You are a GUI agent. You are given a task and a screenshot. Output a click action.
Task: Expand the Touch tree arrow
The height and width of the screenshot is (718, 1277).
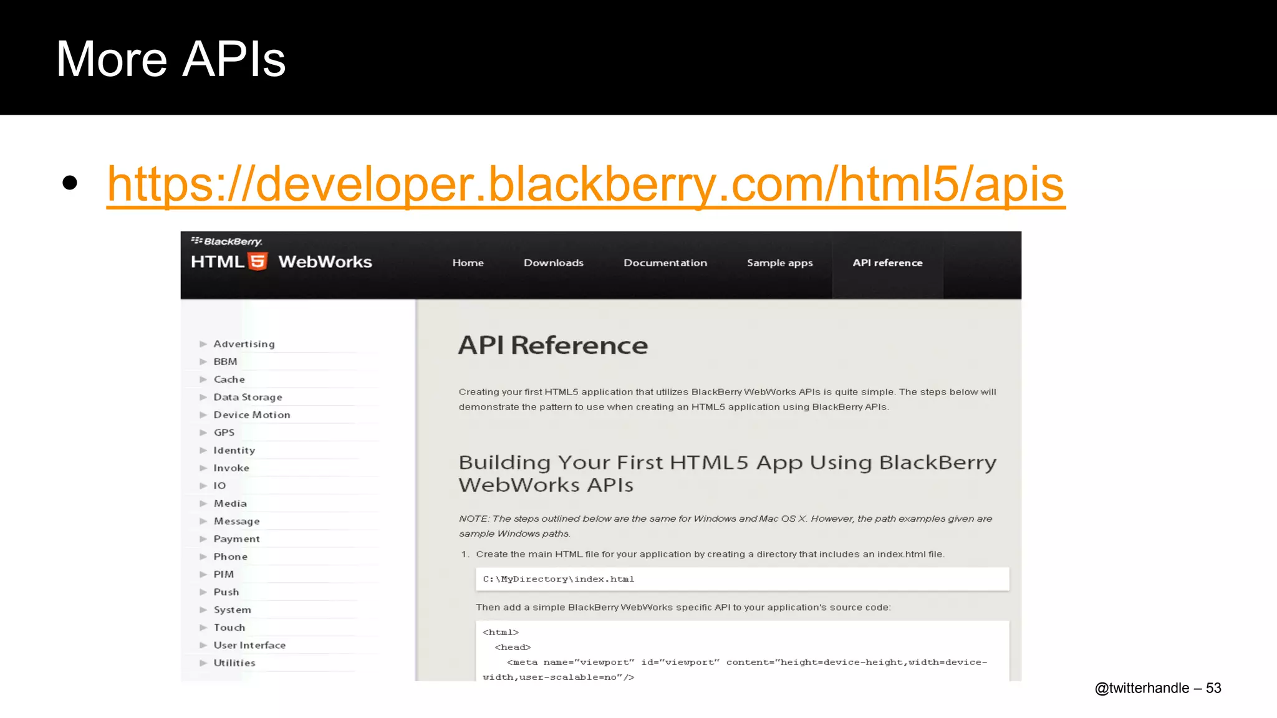tap(203, 628)
